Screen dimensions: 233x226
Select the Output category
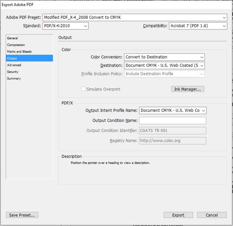click(30, 58)
